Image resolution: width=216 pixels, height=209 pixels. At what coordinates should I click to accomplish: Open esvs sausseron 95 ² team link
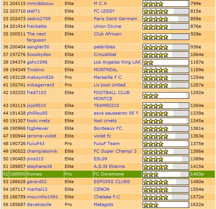pos(116,113)
